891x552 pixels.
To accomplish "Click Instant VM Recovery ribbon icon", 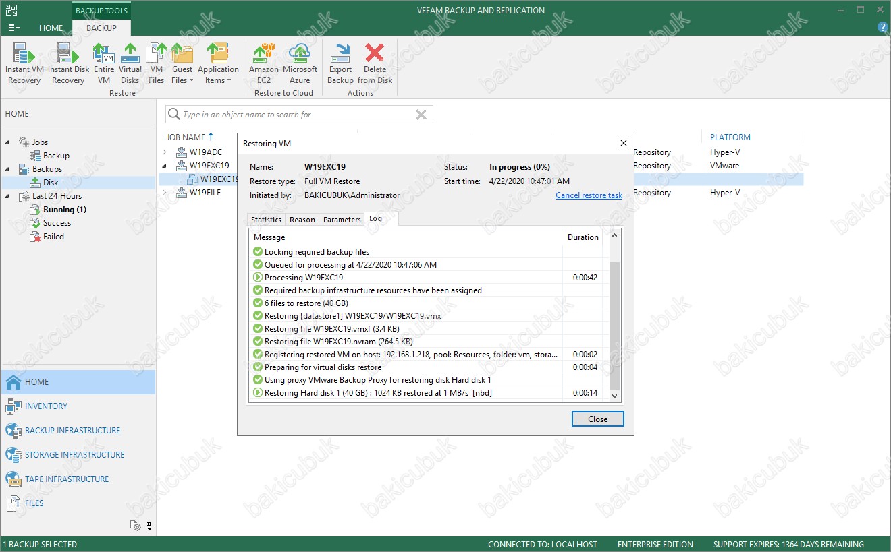I will [x=24, y=63].
